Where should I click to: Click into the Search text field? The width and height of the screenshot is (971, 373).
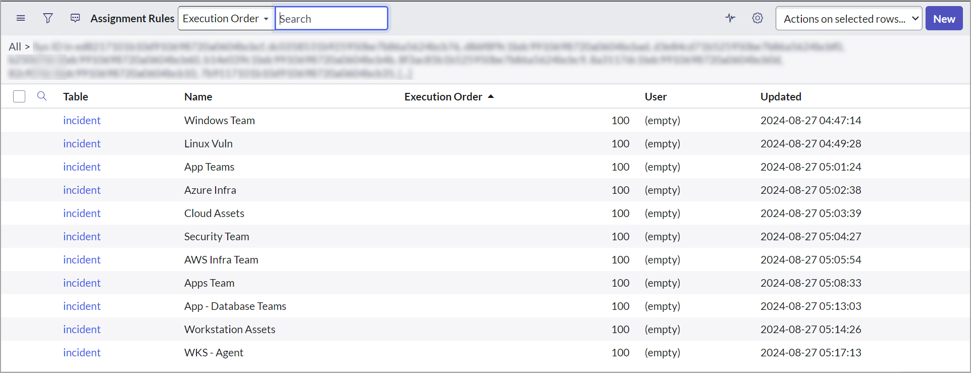click(331, 19)
